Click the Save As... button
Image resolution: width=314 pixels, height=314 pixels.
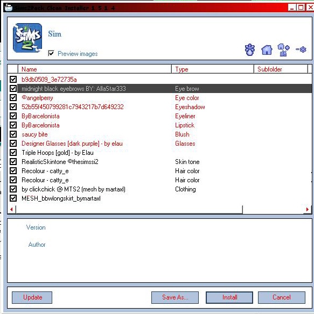175,297
